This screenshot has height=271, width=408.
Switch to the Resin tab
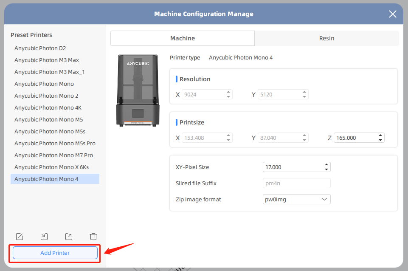(x=326, y=38)
